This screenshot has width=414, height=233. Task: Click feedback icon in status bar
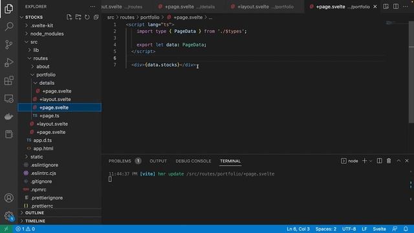coord(395,228)
